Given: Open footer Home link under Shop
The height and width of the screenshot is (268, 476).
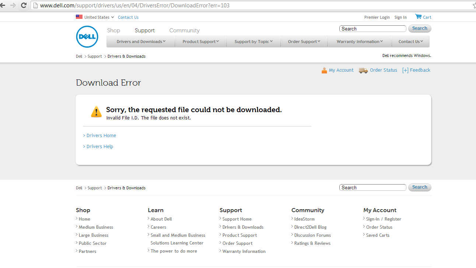Looking at the screenshot, I should click(x=84, y=219).
